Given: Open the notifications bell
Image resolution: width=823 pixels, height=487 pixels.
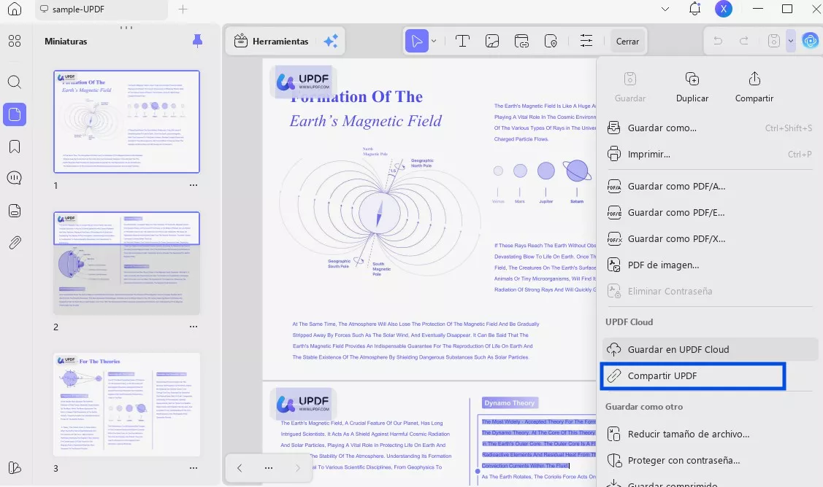Looking at the screenshot, I should pyautogui.click(x=694, y=9).
